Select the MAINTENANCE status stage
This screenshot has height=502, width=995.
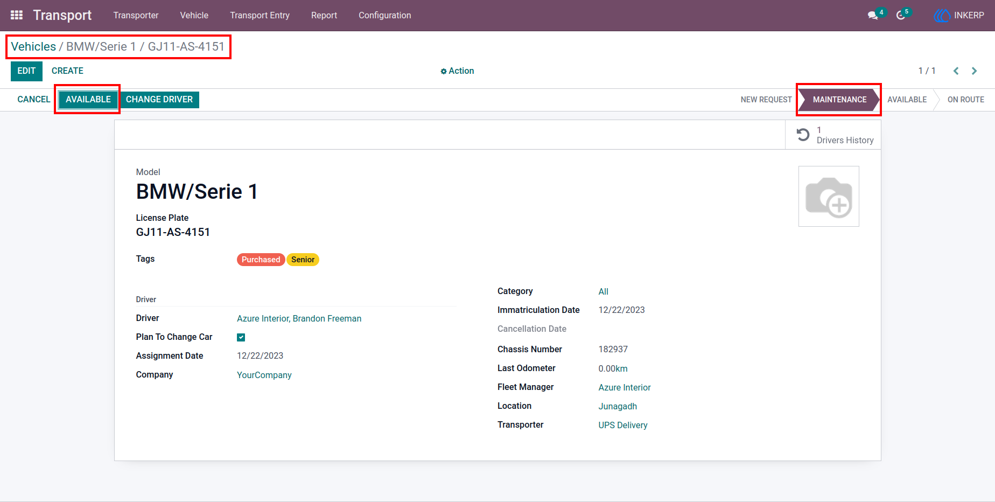839,100
